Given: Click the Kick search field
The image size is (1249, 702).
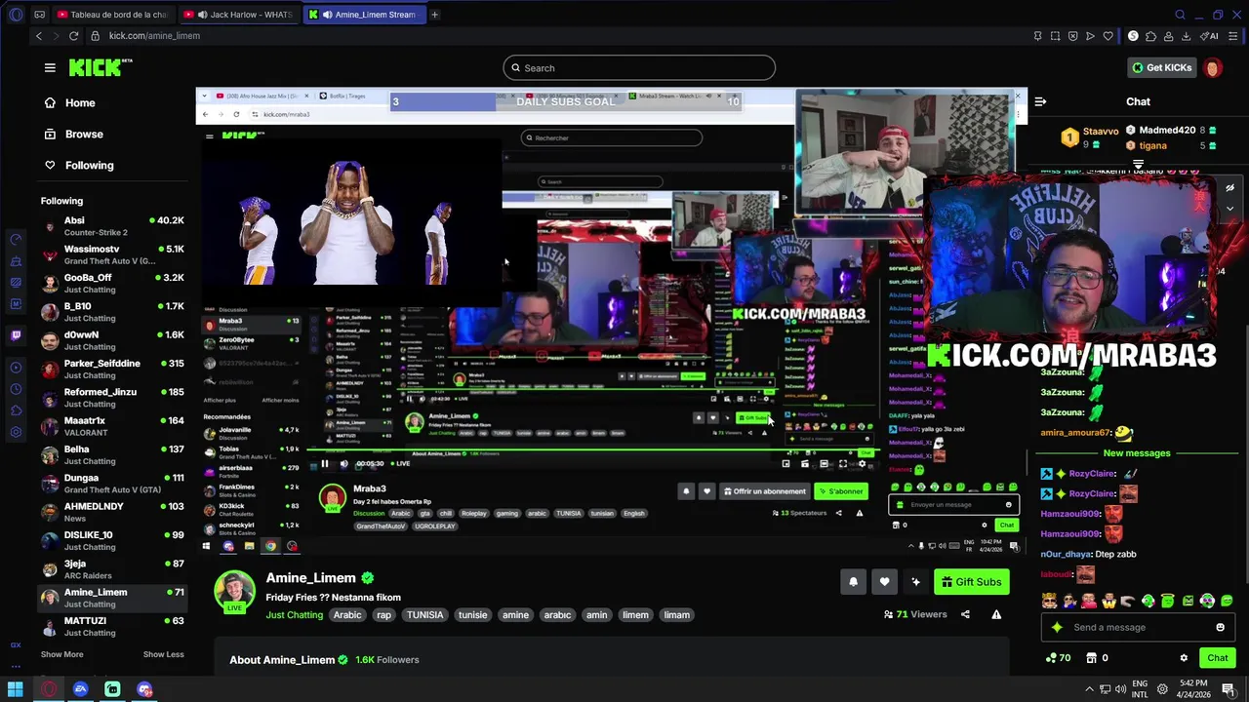Looking at the screenshot, I should click(x=639, y=67).
